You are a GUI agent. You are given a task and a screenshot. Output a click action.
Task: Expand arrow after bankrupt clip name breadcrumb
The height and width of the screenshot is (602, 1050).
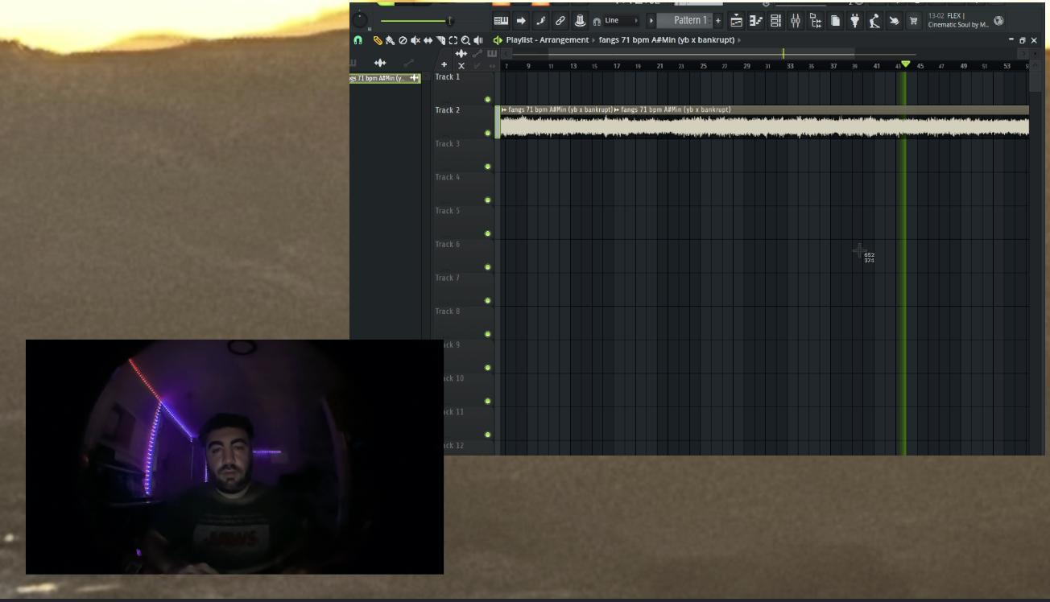[x=739, y=40]
